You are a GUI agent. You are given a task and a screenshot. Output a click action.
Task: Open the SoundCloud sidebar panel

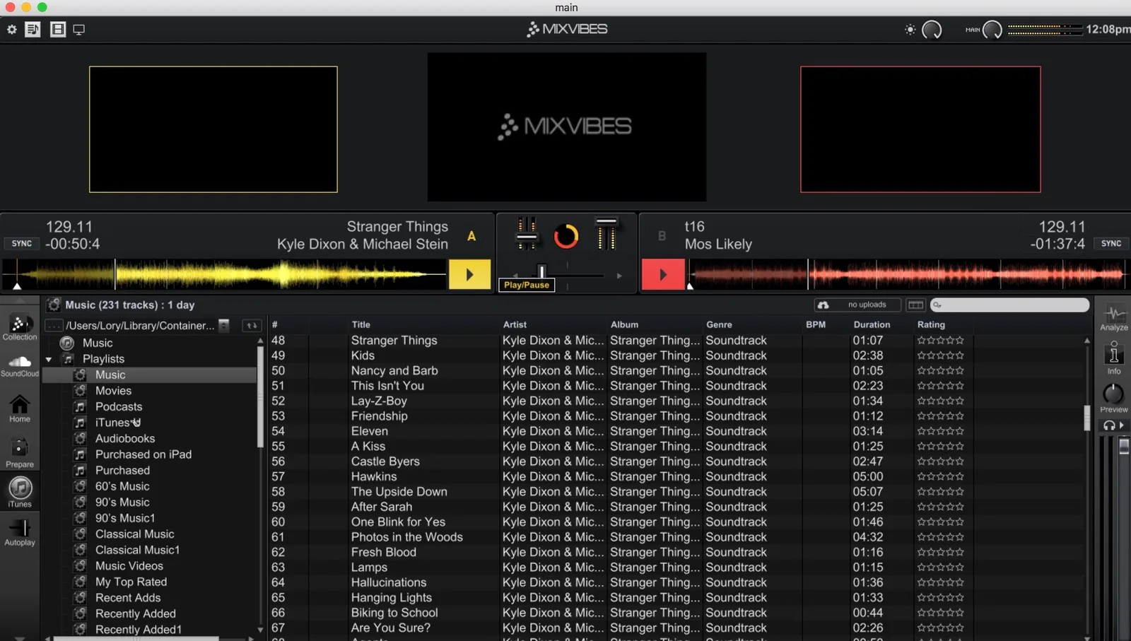coord(20,365)
